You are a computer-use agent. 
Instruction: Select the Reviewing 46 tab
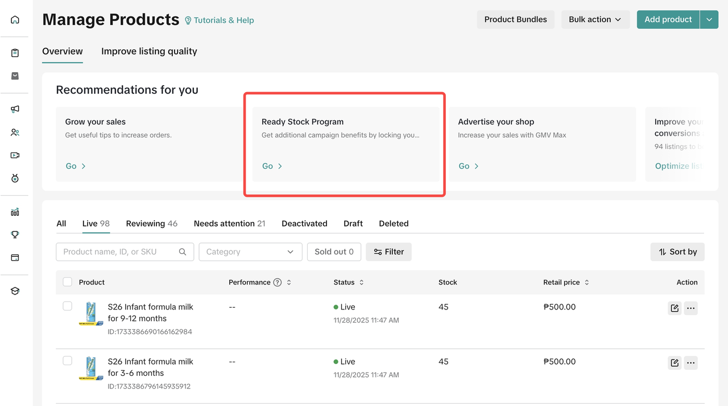[x=151, y=223]
